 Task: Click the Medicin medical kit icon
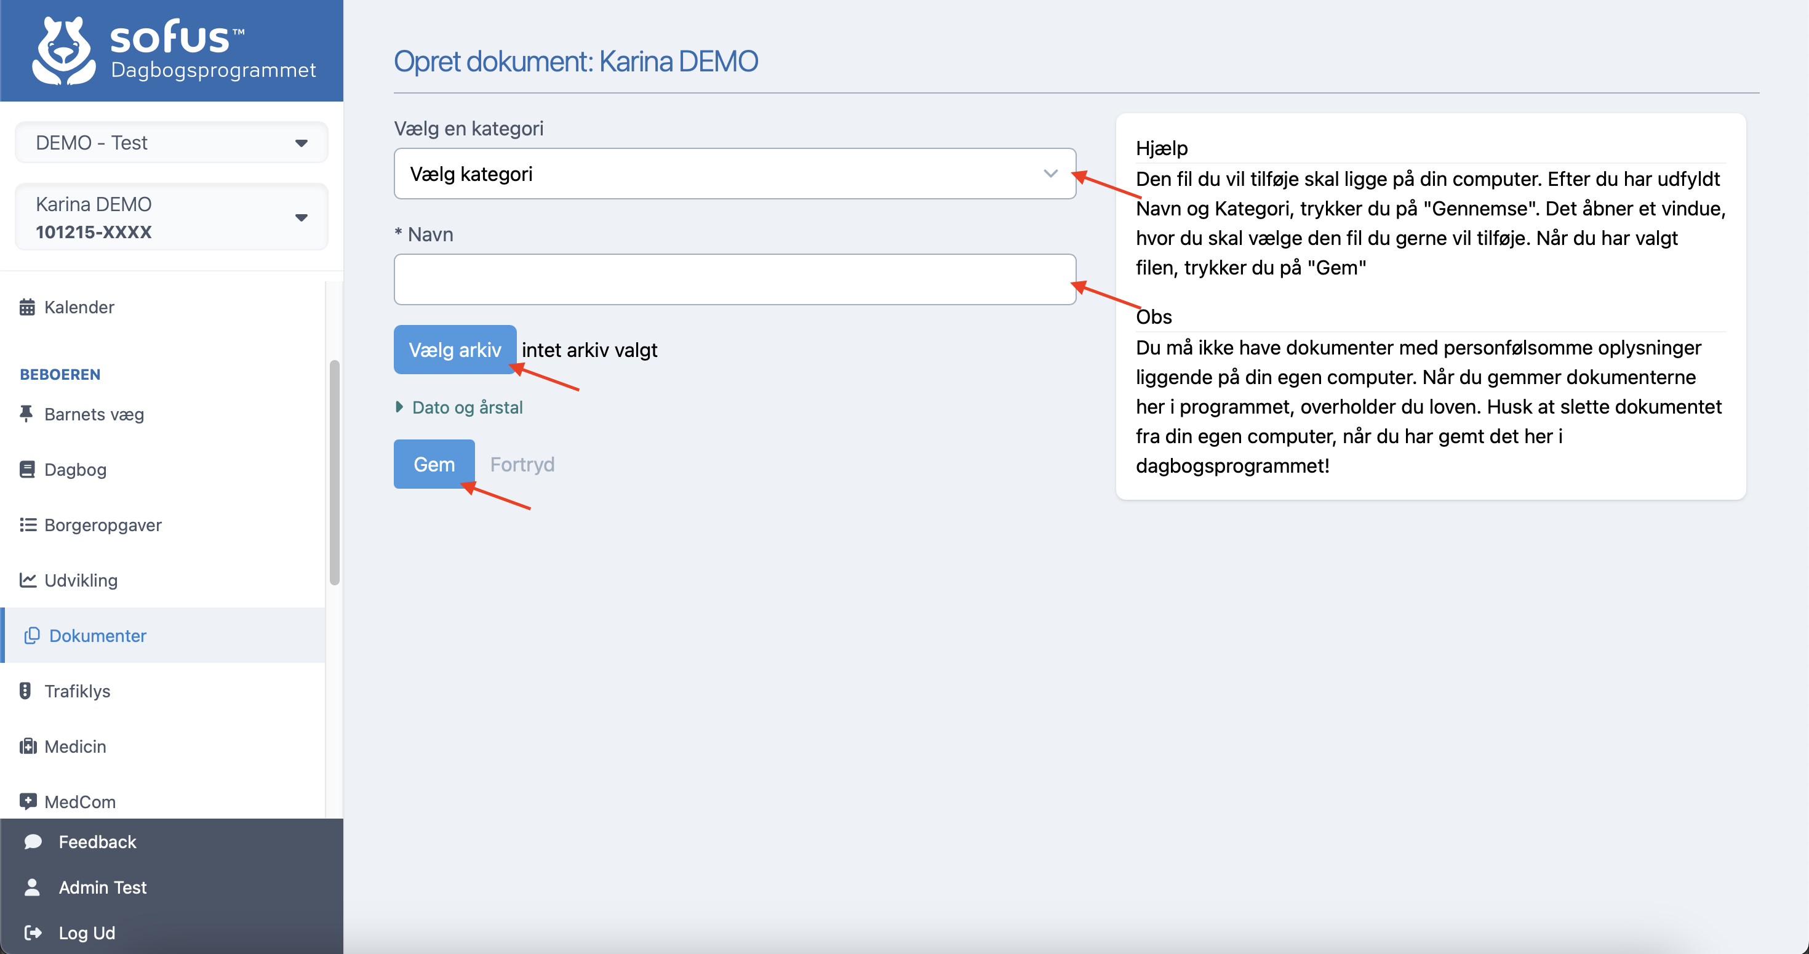(x=28, y=746)
